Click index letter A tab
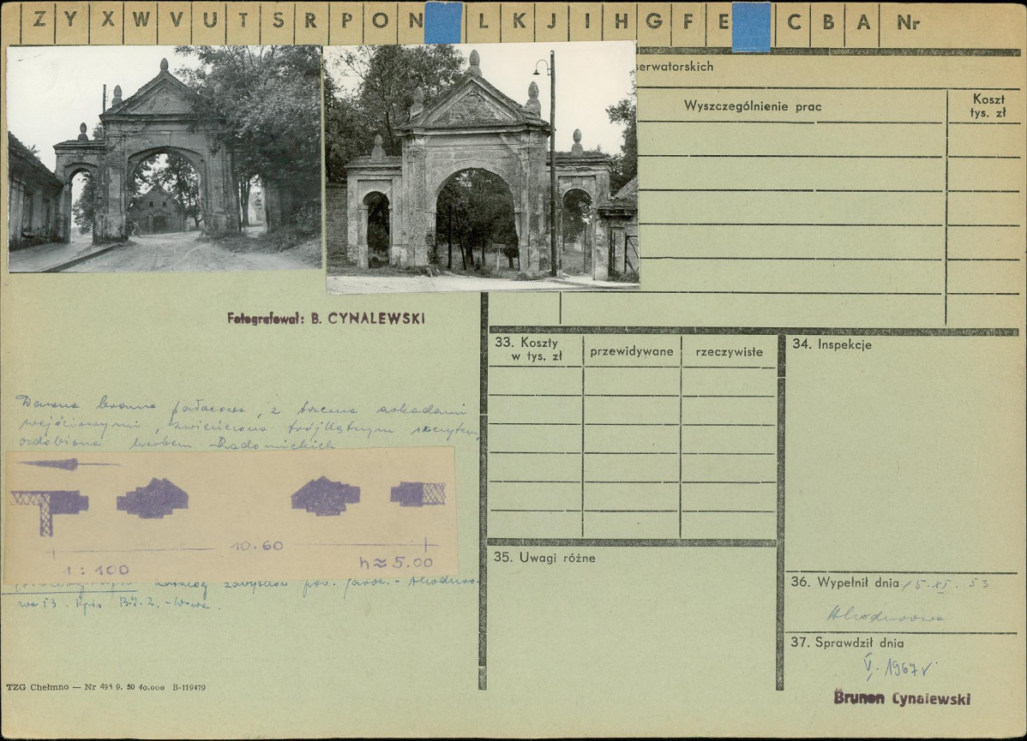This screenshot has width=1027, height=741. (x=863, y=23)
